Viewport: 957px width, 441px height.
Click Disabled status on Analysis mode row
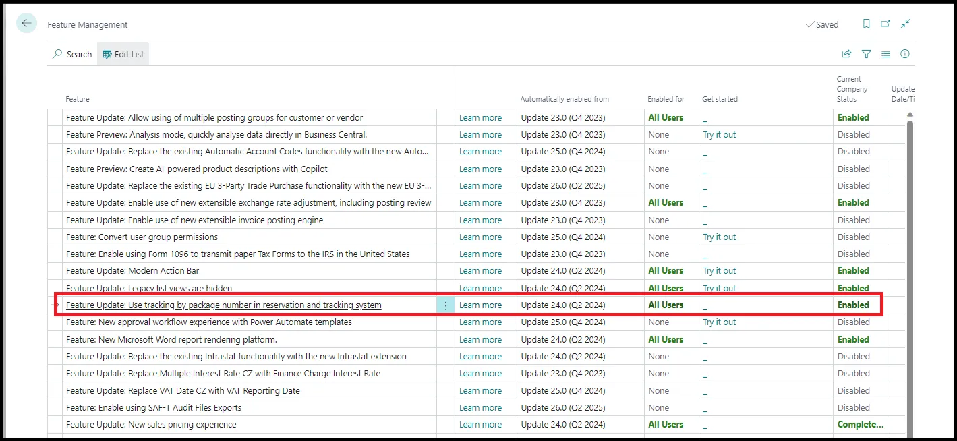(x=854, y=135)
